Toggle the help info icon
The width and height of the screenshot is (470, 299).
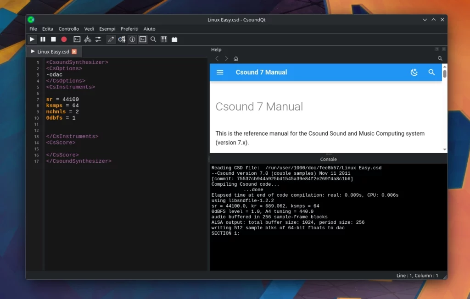click(x=132, y=39)
